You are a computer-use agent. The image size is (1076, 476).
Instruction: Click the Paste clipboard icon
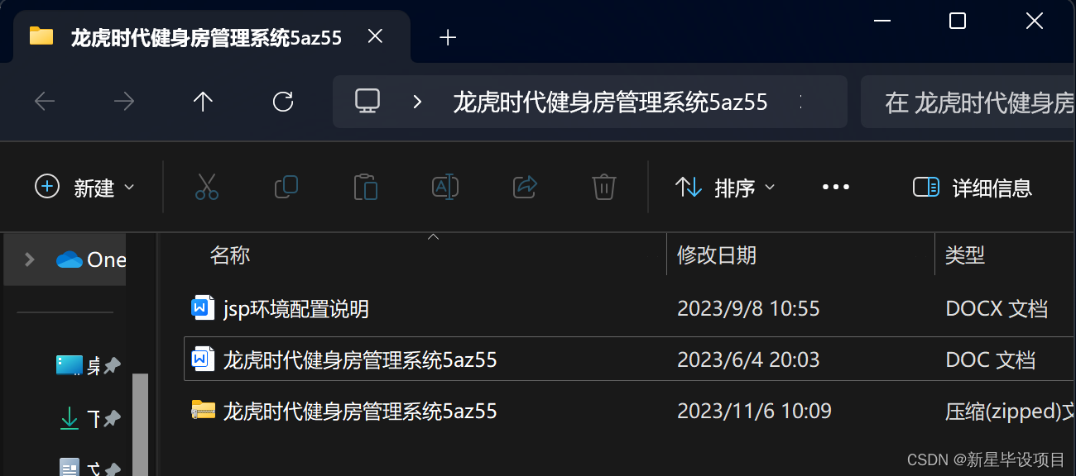[x=365, y=187]
